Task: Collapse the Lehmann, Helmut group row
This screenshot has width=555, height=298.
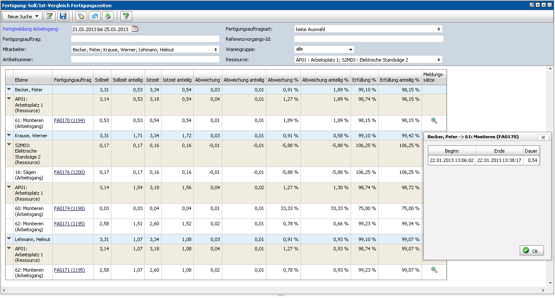Action: [x=9, y=239]
